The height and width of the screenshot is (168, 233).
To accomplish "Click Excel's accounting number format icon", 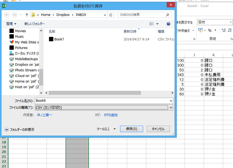I will click(x=200, y=30).
